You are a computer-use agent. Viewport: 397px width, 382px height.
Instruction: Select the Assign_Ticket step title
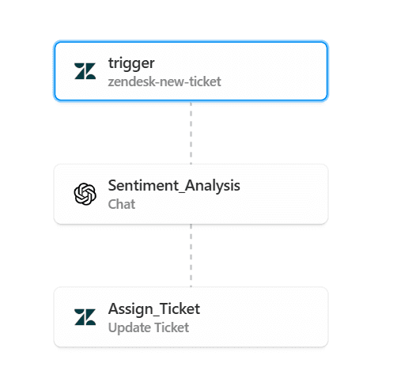pyautogui.click(x=154, y=308)
